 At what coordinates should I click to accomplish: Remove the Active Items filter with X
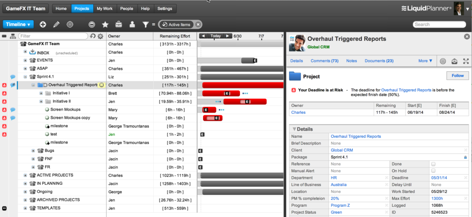pos(198,24)
